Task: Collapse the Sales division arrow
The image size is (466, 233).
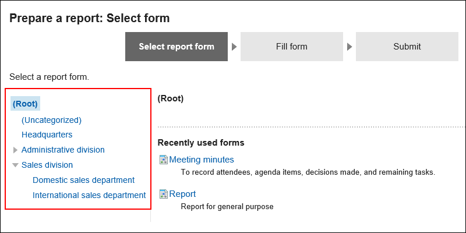Action: [16, 165]
